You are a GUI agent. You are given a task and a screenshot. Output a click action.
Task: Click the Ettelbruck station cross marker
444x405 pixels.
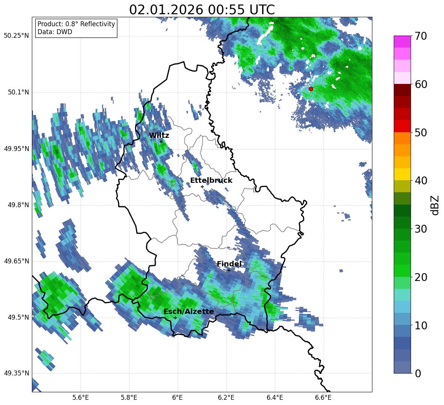202,187
